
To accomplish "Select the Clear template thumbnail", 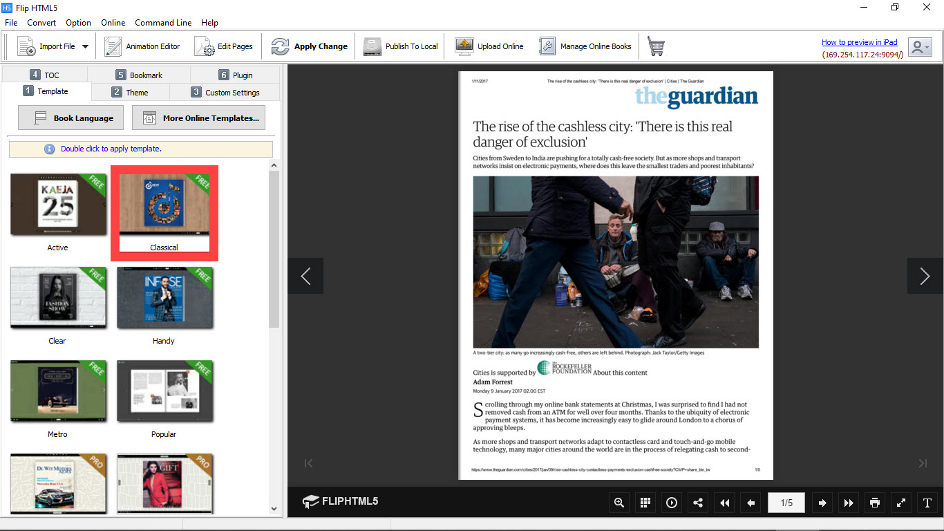I will point(58,298).
